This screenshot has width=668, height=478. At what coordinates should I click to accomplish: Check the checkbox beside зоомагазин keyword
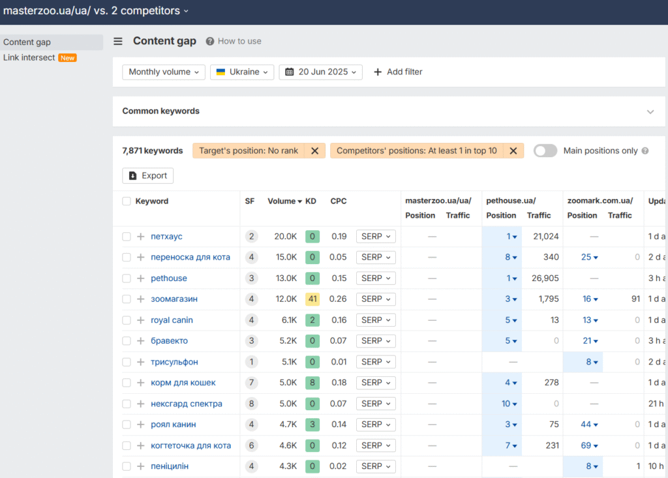point(127,299)
